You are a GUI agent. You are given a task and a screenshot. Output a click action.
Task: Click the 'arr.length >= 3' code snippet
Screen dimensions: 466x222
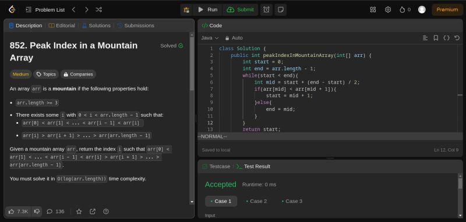coord(37,103)
